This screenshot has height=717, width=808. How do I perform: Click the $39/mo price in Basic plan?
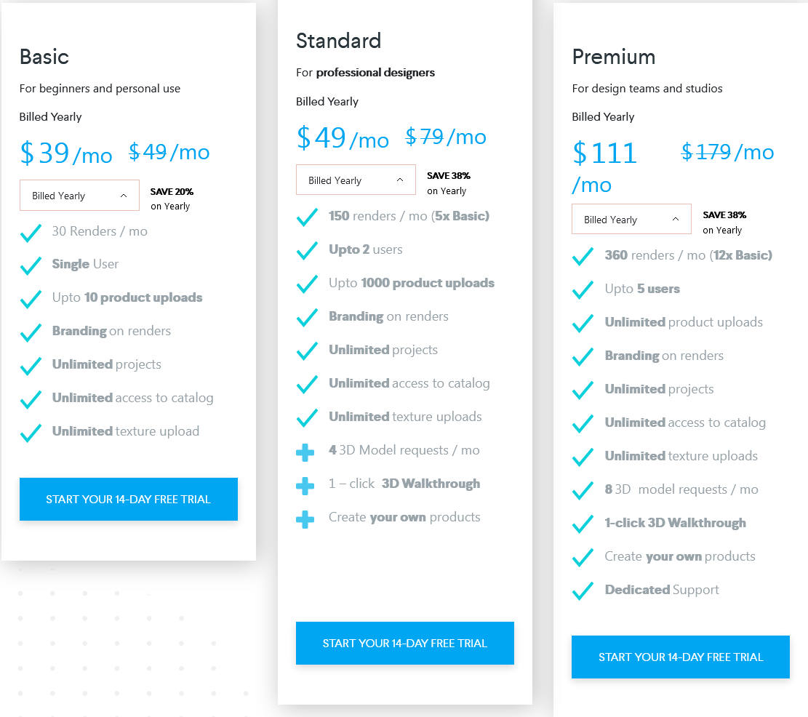[x=65, y=152]
